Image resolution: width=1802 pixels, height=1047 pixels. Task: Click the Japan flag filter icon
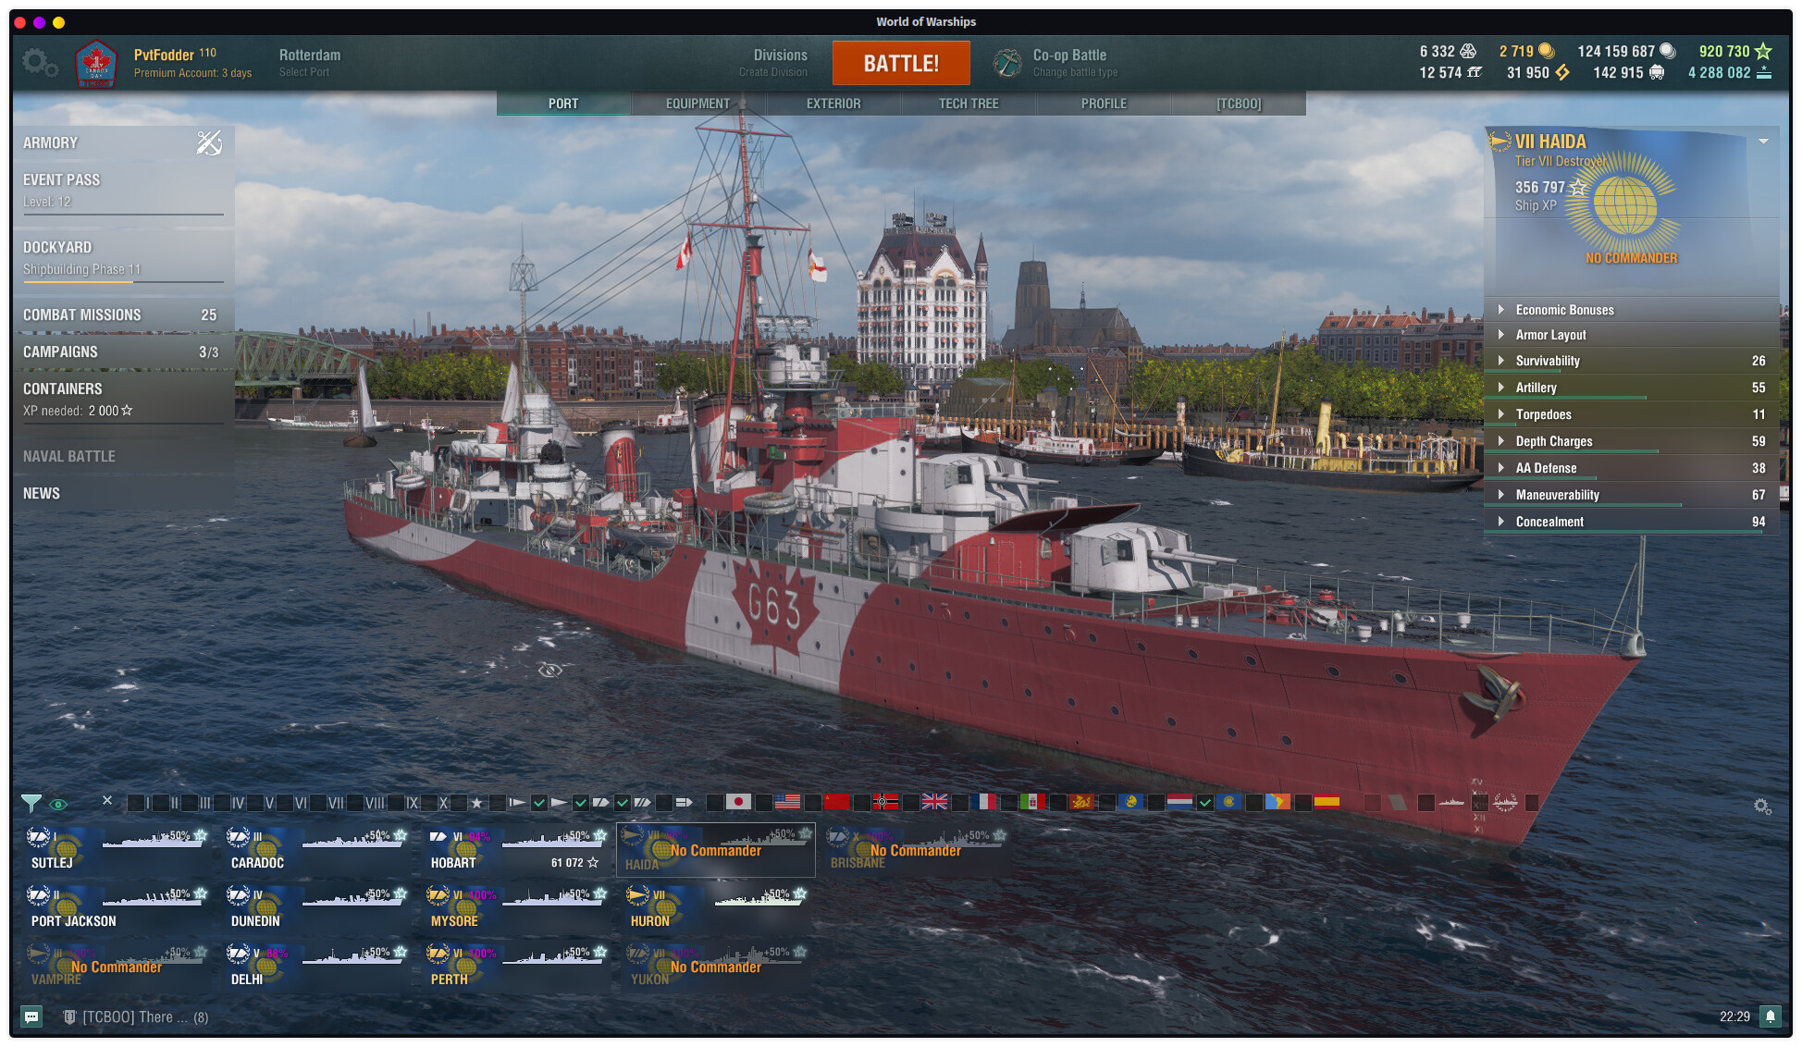point(738,802)
